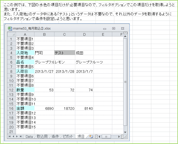Select column A header

tap(25, 34)
